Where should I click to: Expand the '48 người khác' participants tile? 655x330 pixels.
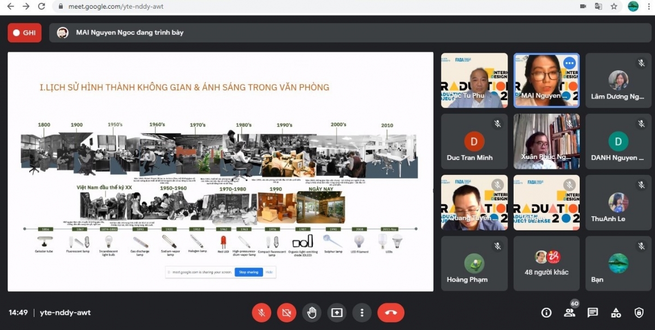546,264
